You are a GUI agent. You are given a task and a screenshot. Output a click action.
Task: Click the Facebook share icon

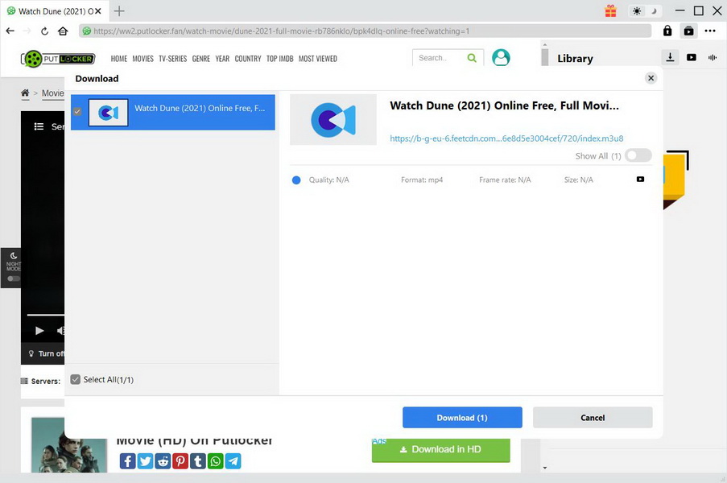pyautogui.click(x=127, y=460)
